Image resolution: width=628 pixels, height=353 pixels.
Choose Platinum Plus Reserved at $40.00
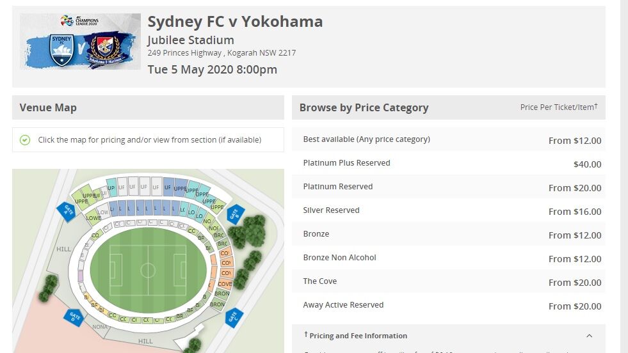pyautogui.click(x=449, y=163)
